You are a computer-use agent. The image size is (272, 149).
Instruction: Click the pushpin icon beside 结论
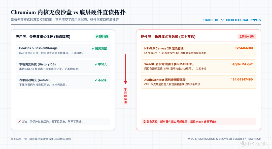coord(19,121)
